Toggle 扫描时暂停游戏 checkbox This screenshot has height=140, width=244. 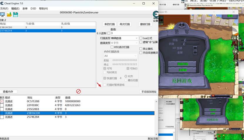point(105,85)
